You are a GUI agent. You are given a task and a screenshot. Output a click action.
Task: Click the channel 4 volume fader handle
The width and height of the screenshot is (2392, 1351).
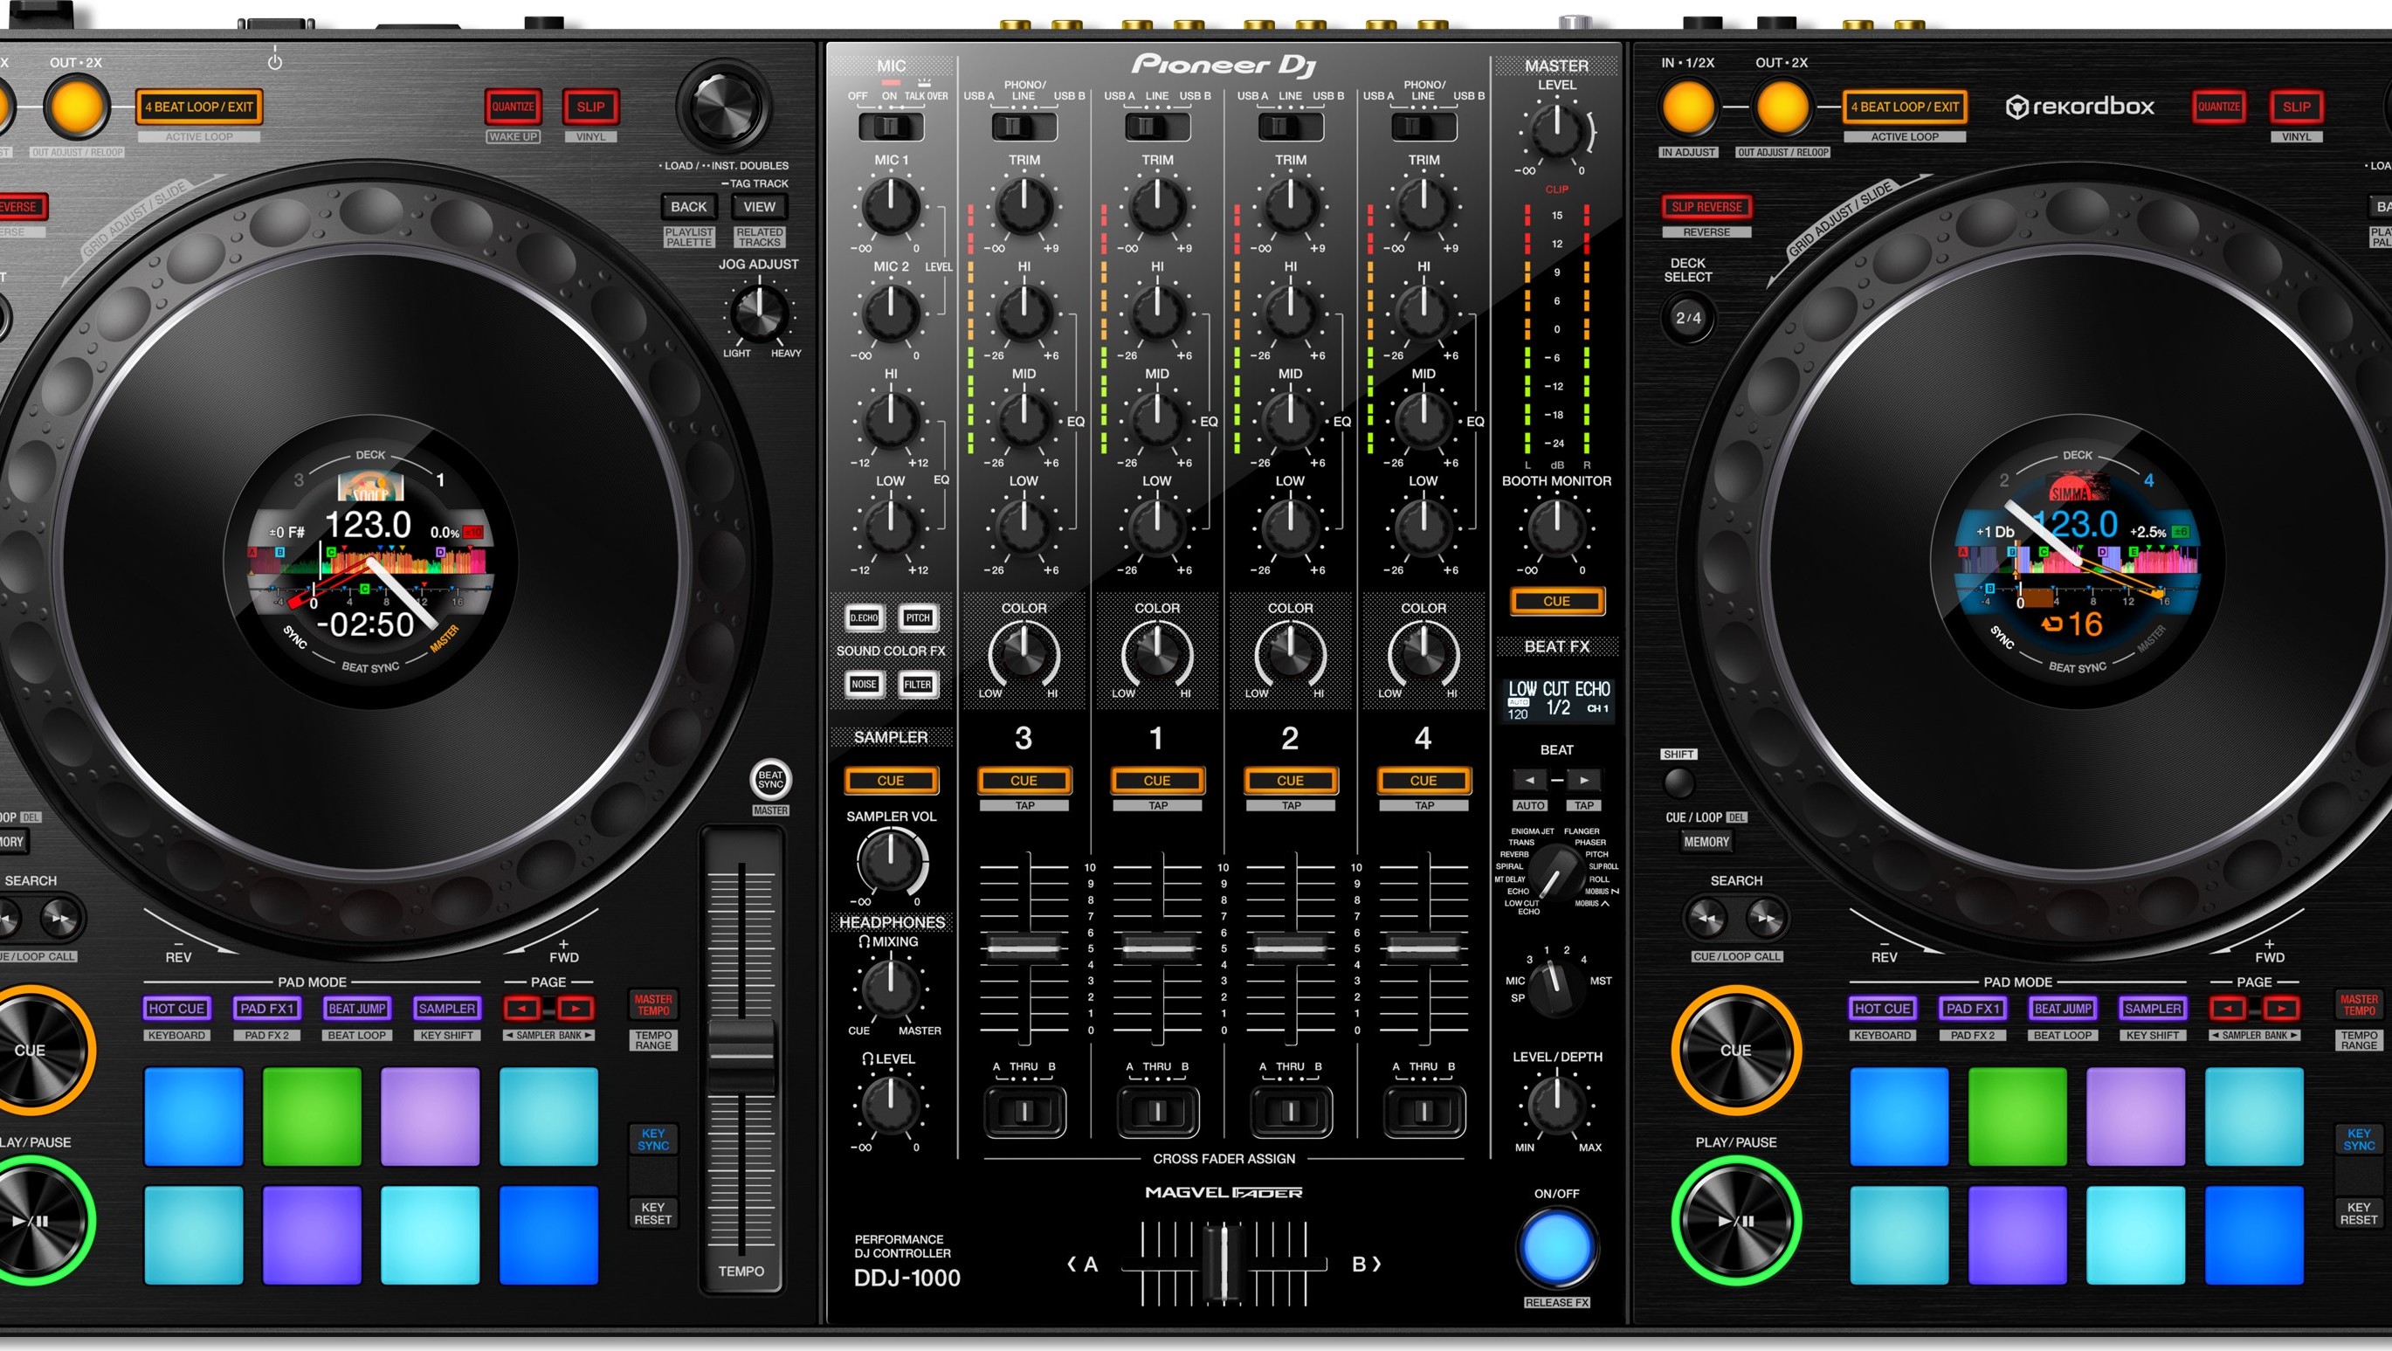pos(1423,948)
